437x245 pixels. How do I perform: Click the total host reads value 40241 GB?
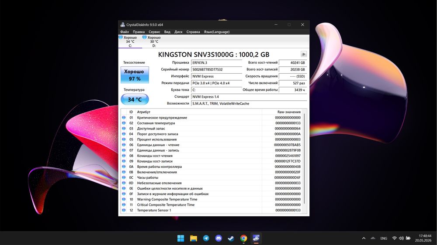coord(293,63)
